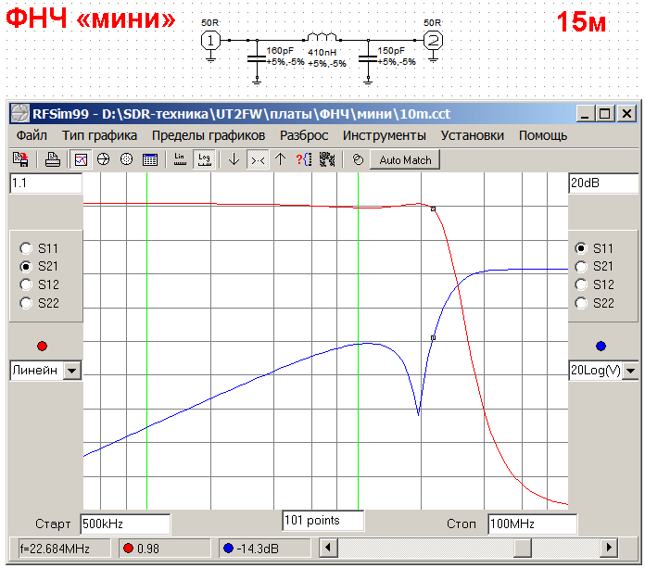Open the Линейн scale dropdown

click(72, 371)
